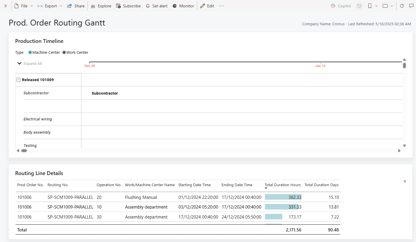Toggle Work Center legend item
The image size is (416, 242).
pos(75,53)
